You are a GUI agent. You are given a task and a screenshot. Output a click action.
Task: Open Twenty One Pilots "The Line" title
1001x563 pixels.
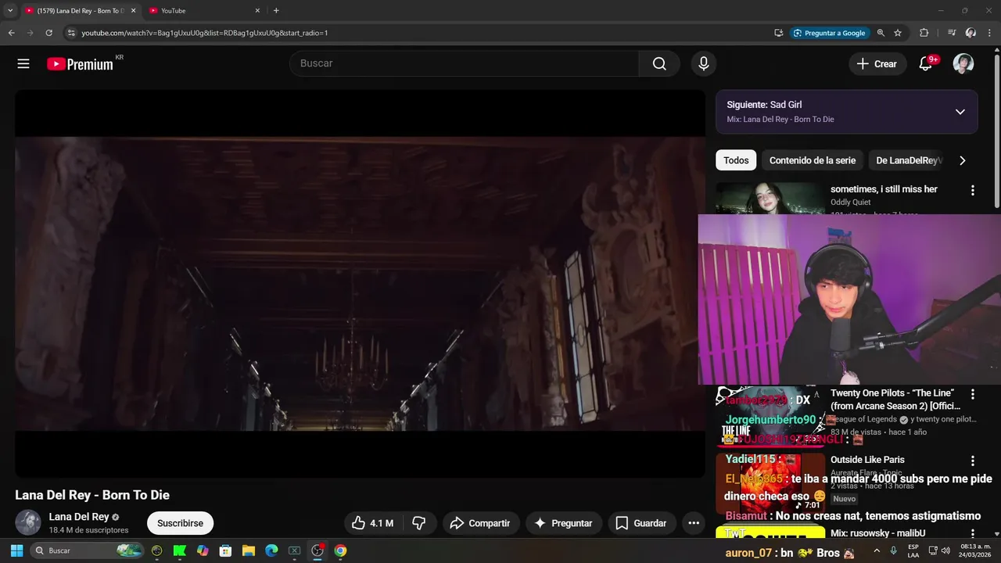[x=895, y=400]
